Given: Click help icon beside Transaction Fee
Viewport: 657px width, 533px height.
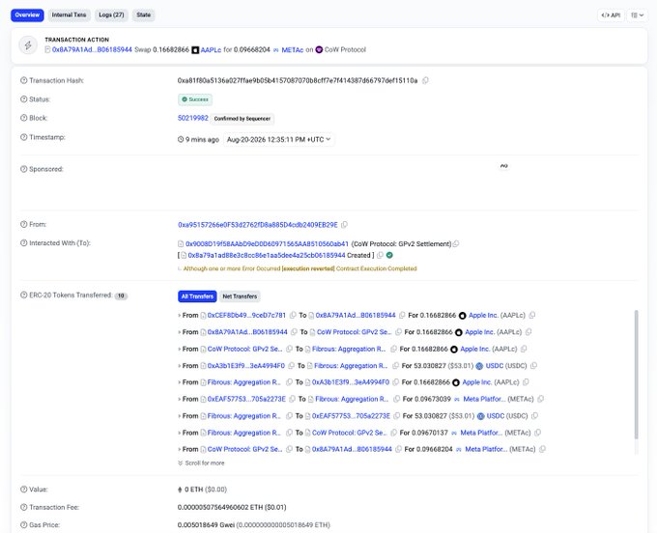Looking at the screenshot, I should 24,507.
